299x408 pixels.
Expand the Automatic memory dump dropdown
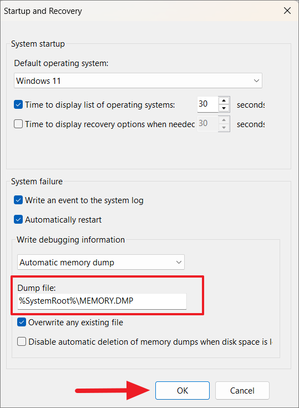[x=100, y=262]
